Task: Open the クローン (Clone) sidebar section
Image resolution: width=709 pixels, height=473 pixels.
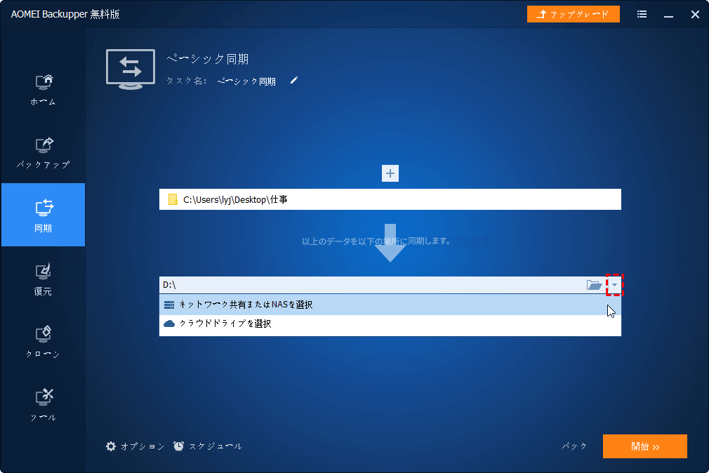Action: point(43,341)
